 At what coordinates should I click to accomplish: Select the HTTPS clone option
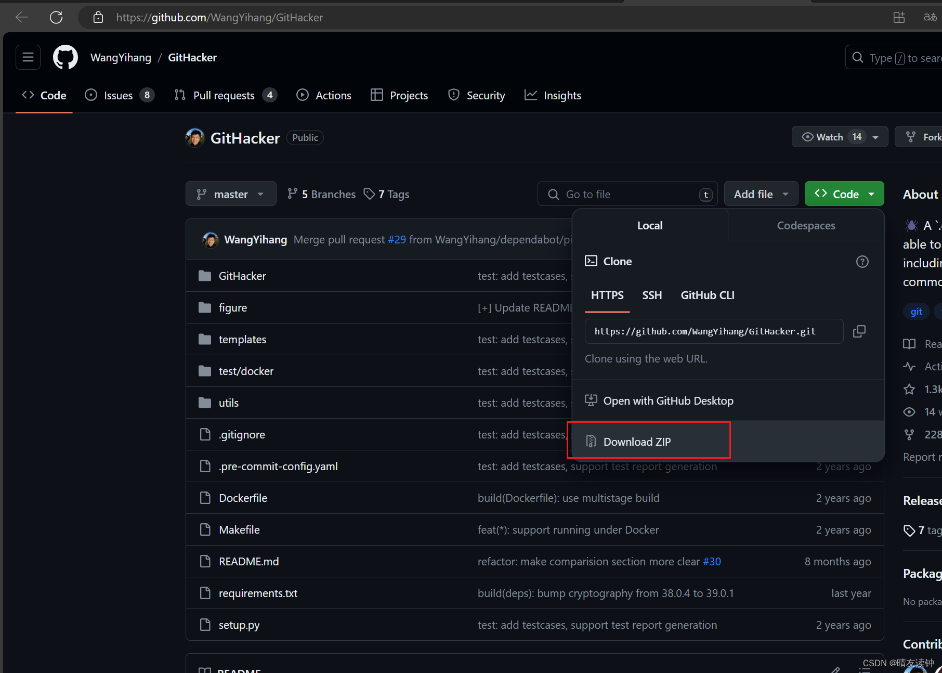pyautogui.click(x=607, y=295)
